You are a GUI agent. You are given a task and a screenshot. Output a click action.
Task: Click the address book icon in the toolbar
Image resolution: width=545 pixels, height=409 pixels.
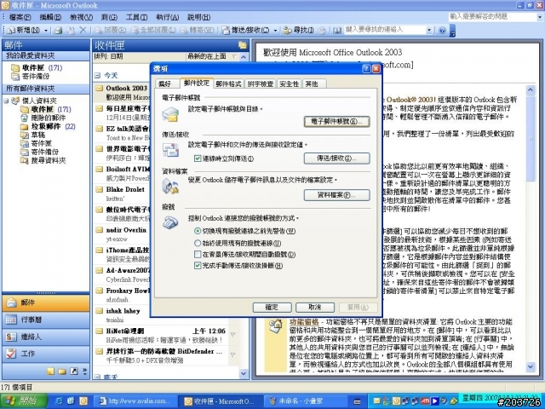coord(337,31)
